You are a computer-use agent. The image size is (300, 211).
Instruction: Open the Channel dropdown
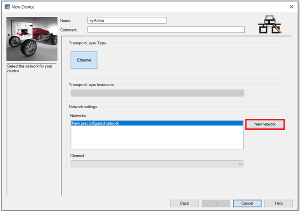coord(157,164)
